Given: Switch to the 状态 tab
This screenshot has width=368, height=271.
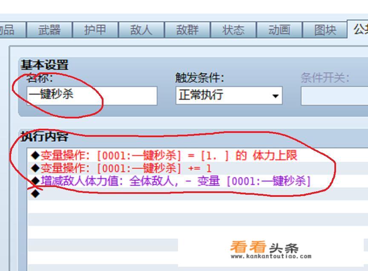Looking at the screenshot, I should tap(233, 30).
